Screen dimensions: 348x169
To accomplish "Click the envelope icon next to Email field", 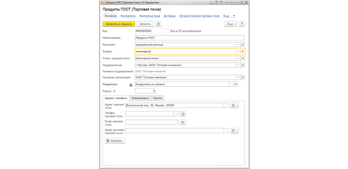I will [183, 122].
